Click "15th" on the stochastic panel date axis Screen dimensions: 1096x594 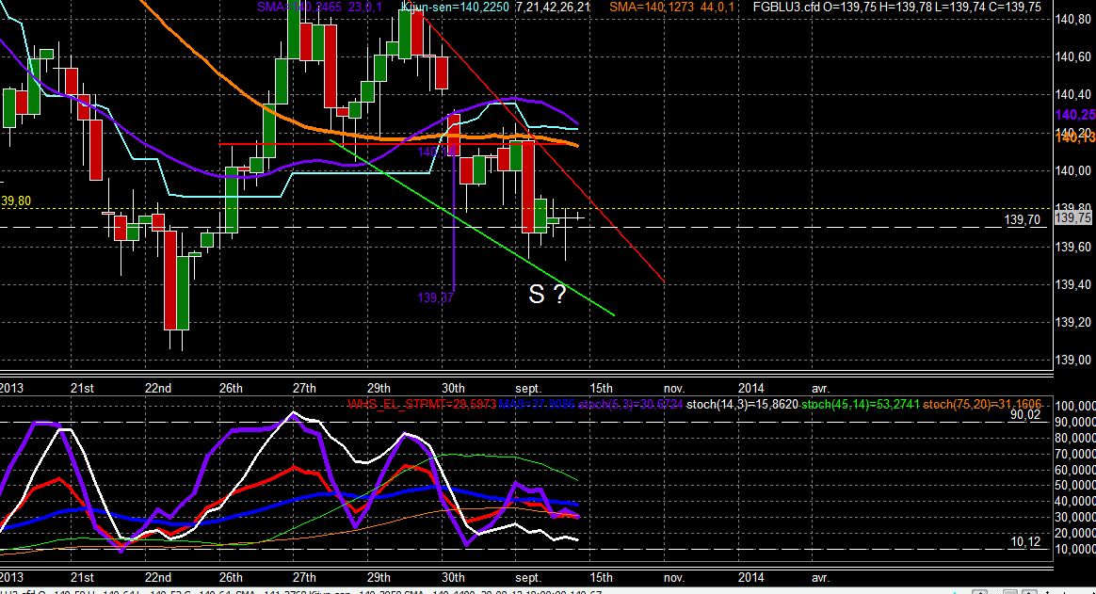point(601,578)
